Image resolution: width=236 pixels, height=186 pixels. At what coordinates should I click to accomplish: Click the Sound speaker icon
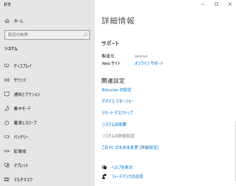[x=7, y=80]
